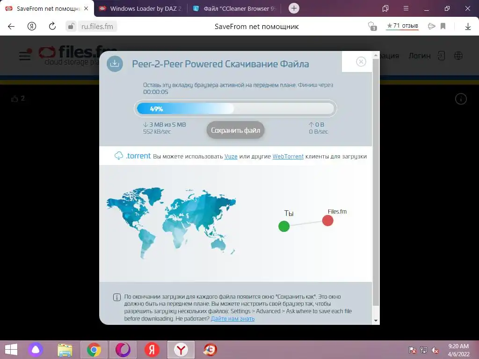Screen dimensions: 479x359
Task: Click the Дайте нам знать link
Action: coord(233,319)
